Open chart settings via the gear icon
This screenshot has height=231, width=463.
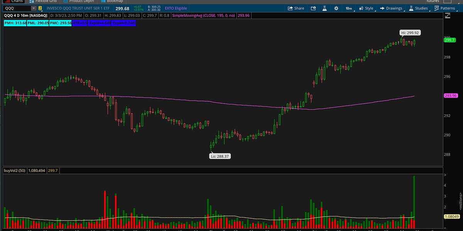click(335, 8)
